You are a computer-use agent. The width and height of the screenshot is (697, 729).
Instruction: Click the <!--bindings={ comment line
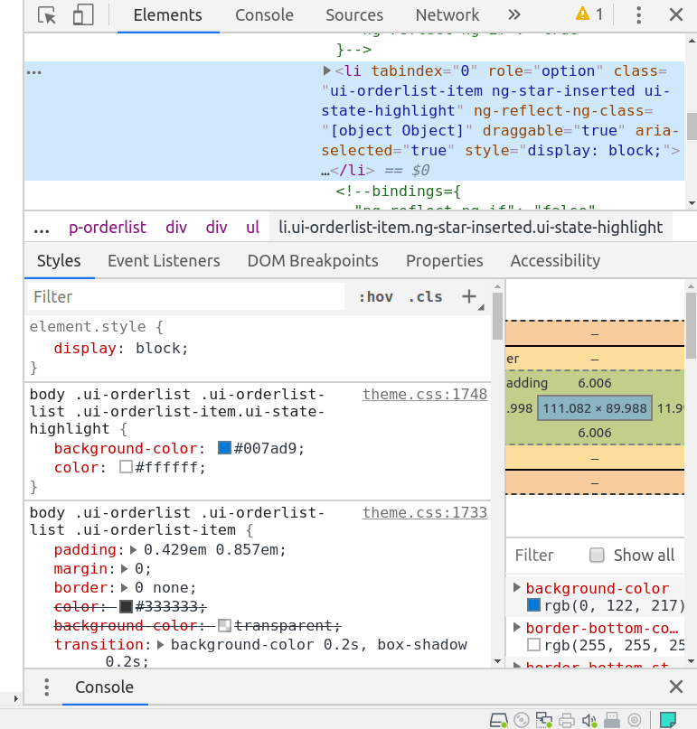pos(399,192)
